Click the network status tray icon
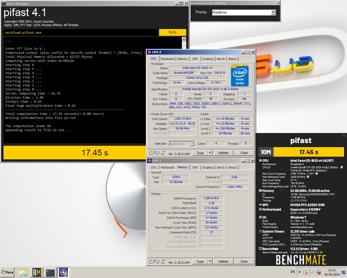 point(319,272)
